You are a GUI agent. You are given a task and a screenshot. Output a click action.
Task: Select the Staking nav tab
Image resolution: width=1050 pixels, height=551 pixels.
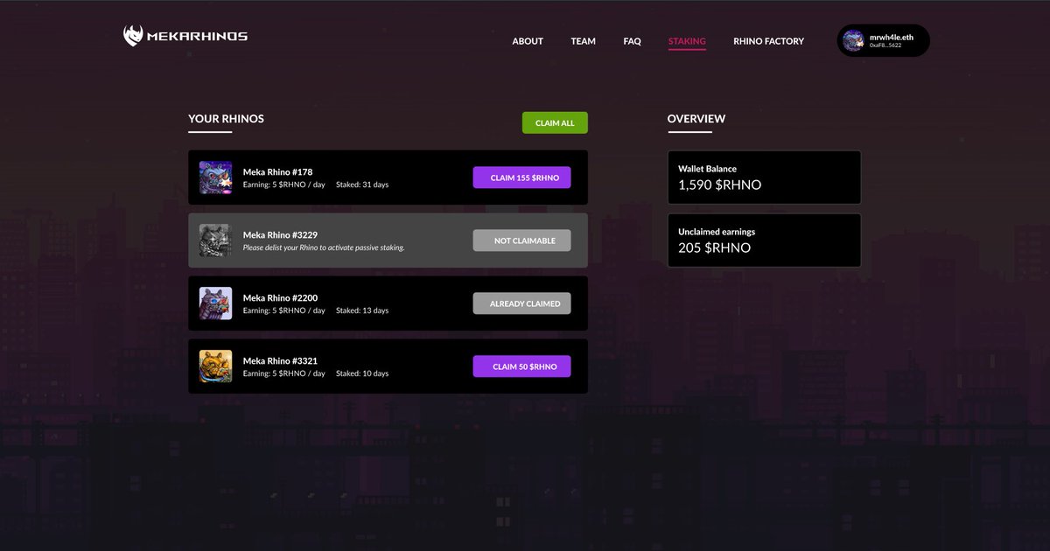pos(687,41)
